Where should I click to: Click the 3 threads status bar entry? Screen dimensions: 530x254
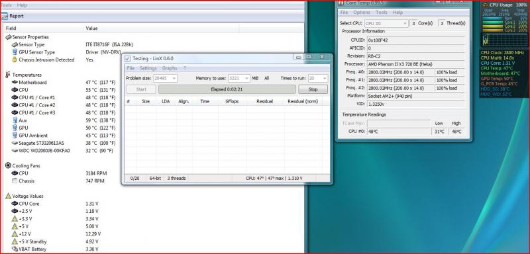(176, 178)
